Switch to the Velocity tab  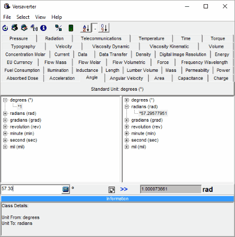coord(64,47)
